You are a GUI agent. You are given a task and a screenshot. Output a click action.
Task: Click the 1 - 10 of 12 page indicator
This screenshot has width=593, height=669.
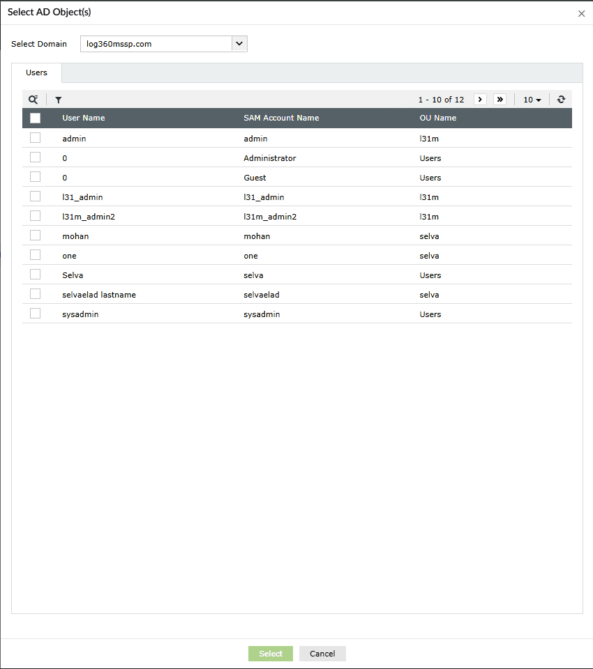click(441, 100)
